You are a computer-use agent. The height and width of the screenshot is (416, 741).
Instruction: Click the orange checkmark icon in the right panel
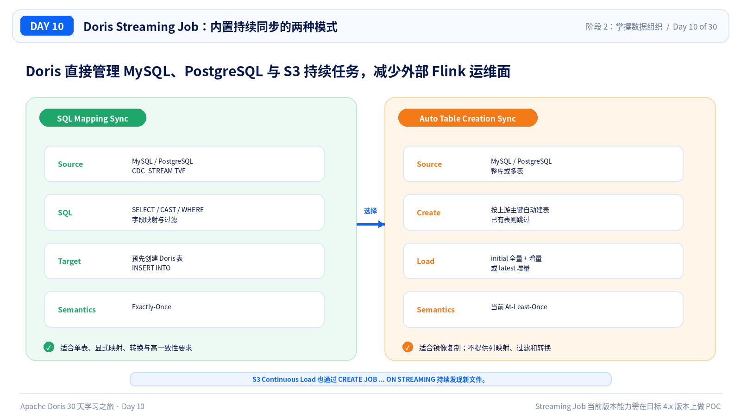tap(408, 347)
